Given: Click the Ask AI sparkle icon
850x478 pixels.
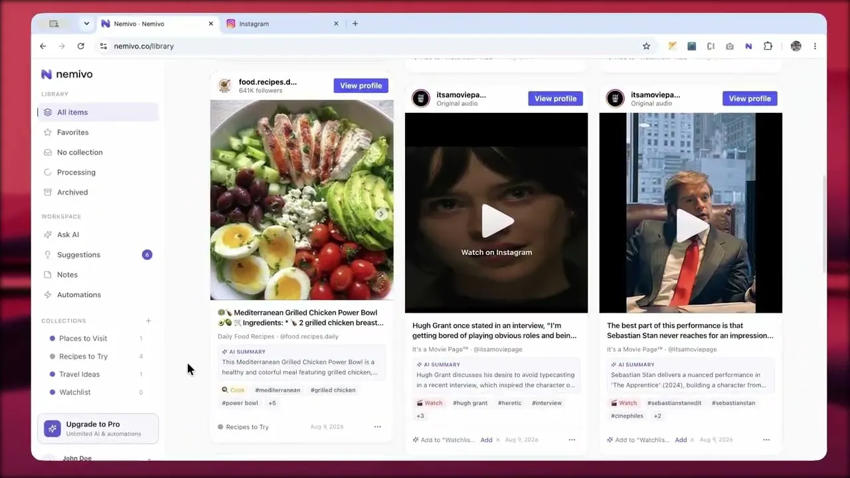Looking at the screenshot, I should pyautogui.click(x=48, y=234).
